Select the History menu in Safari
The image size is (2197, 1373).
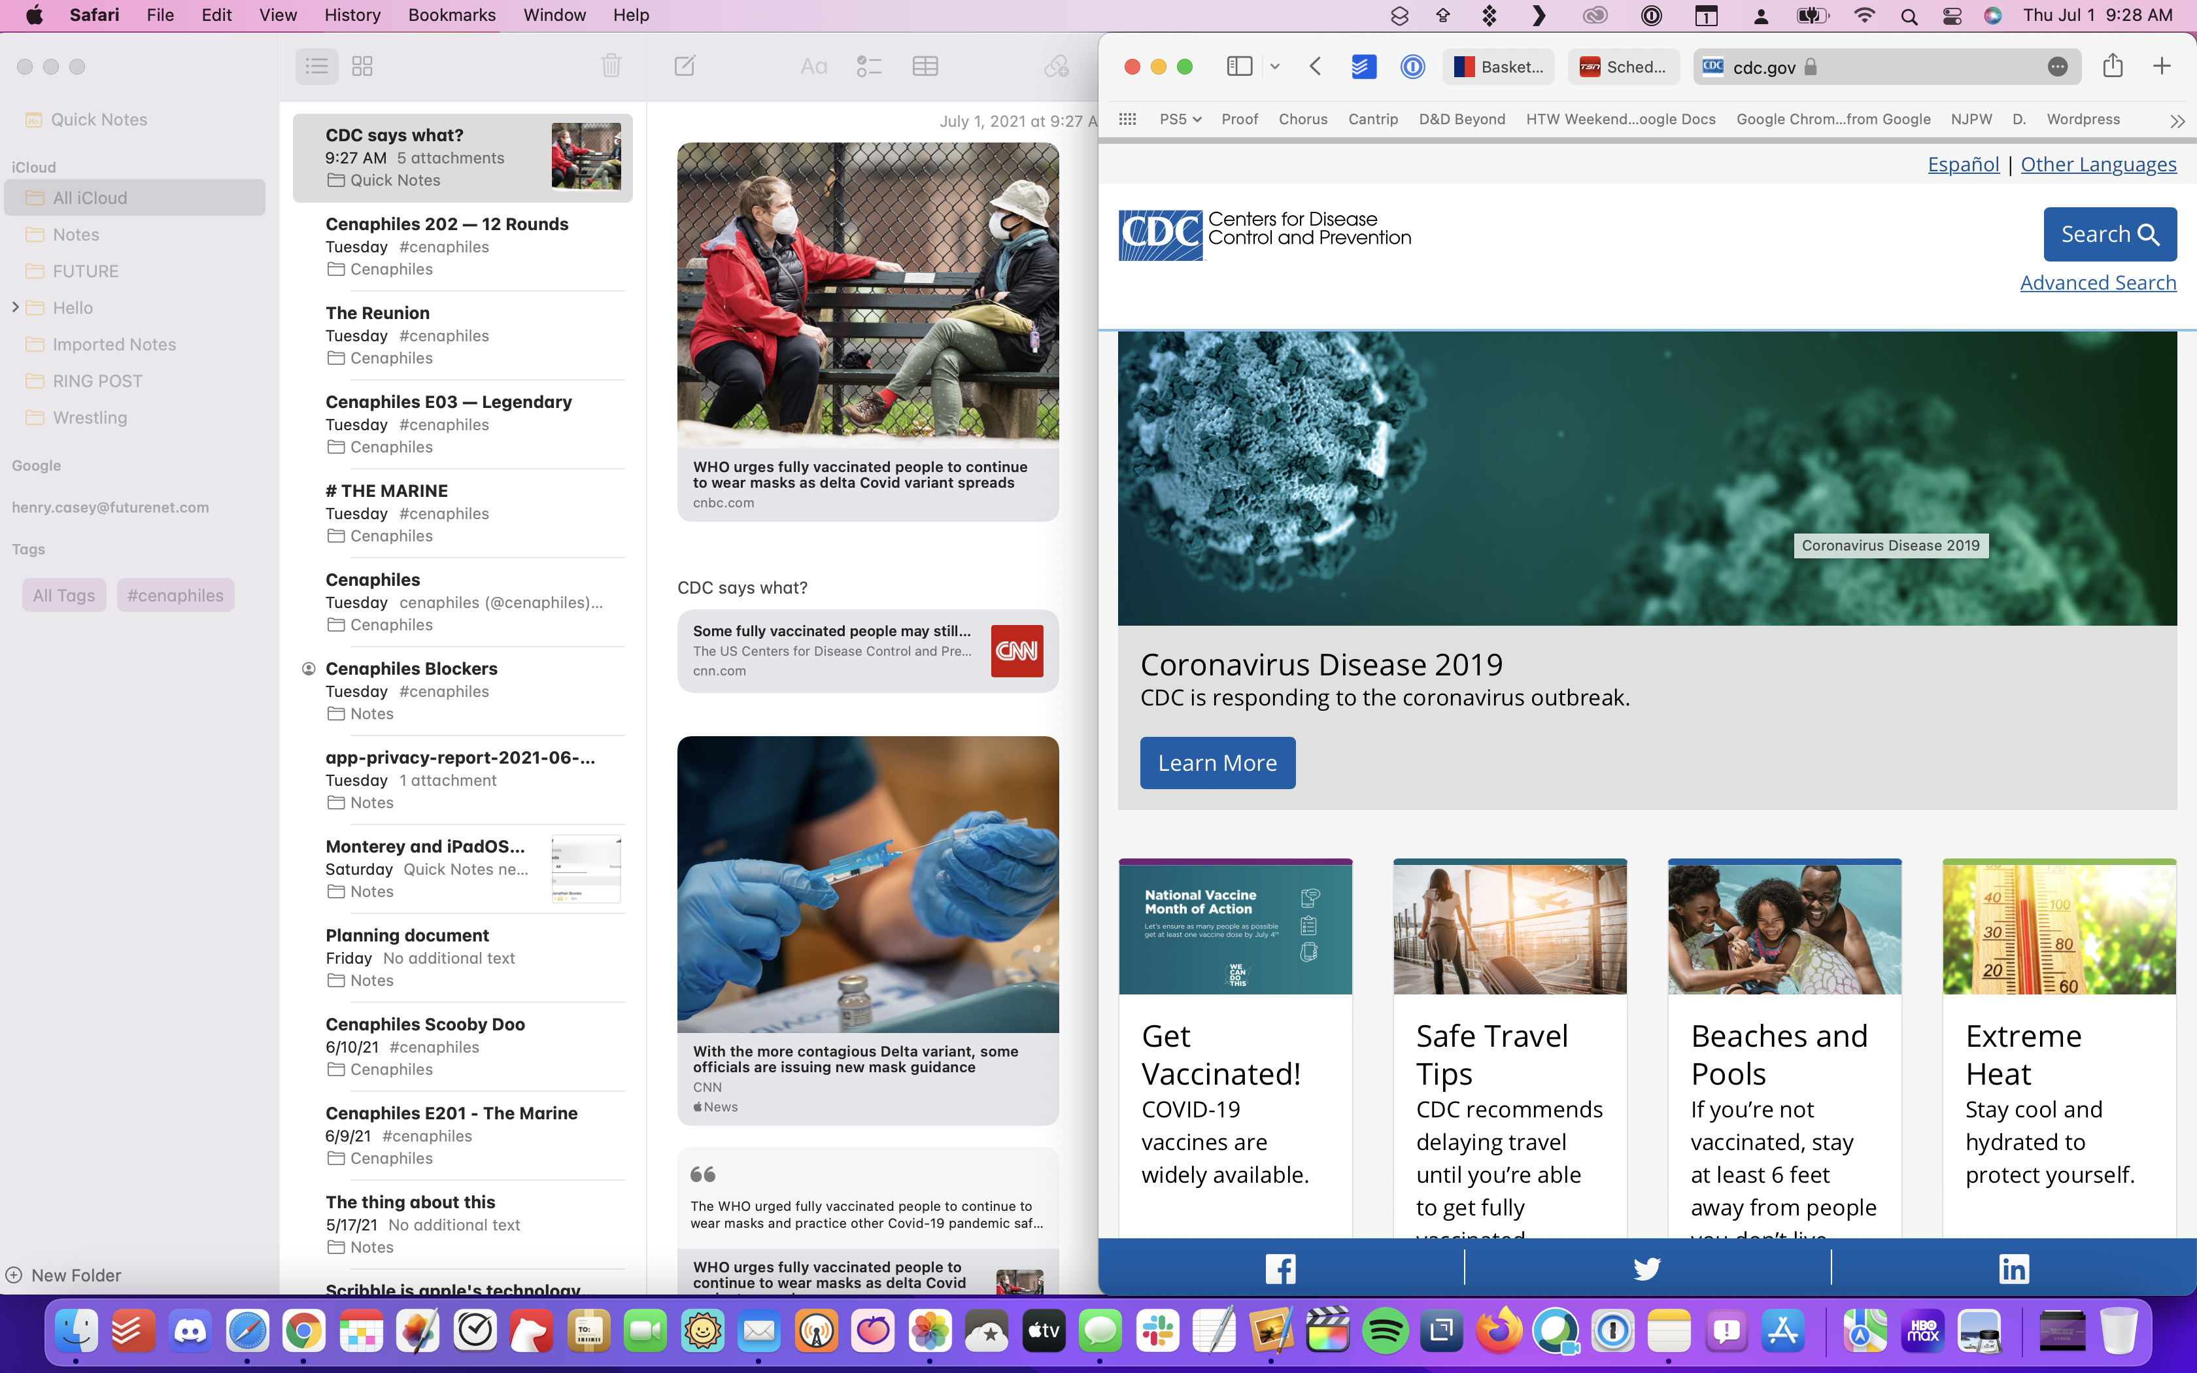coord(350,14)
